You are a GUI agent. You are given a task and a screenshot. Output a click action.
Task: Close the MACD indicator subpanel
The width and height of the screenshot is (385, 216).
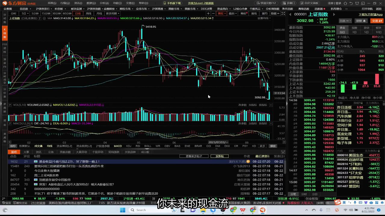[x=271, y=124]
